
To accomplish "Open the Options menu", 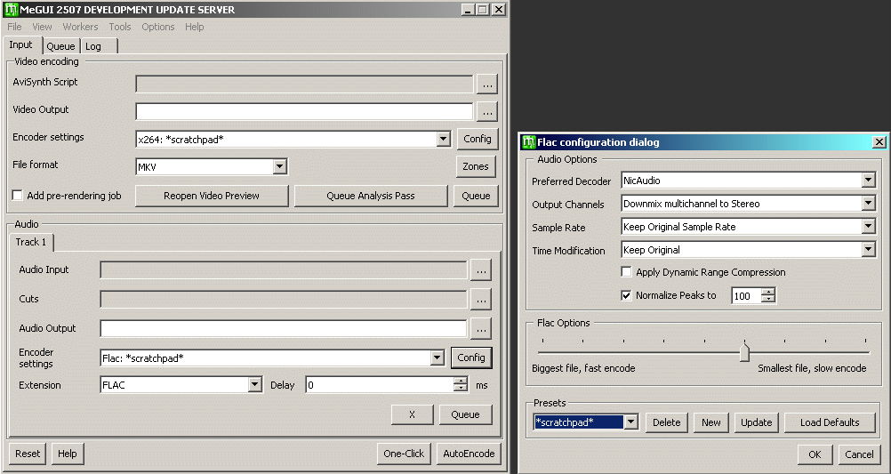I will coord(158,27).
